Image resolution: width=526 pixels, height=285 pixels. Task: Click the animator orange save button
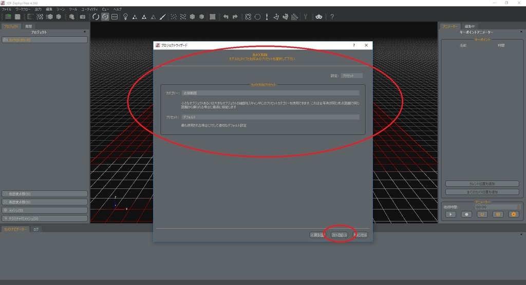498,214
